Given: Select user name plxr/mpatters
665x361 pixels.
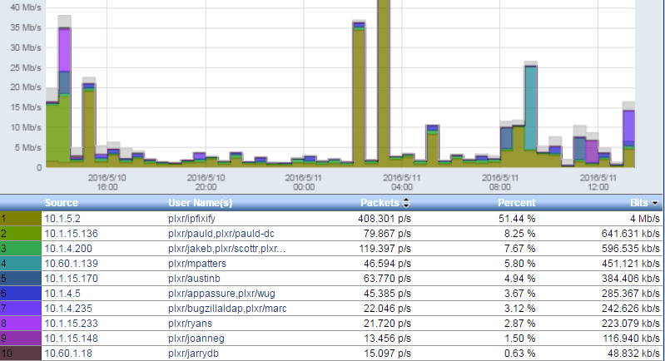Looking at the screenshot, I should (197, 264).
